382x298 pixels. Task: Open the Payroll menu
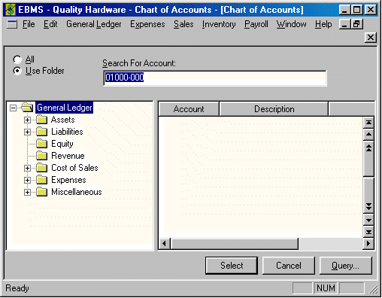coord(256,24)
